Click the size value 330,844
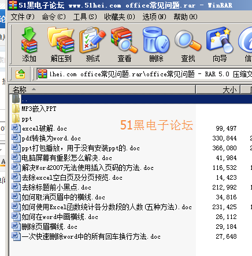 click(224, 138)
